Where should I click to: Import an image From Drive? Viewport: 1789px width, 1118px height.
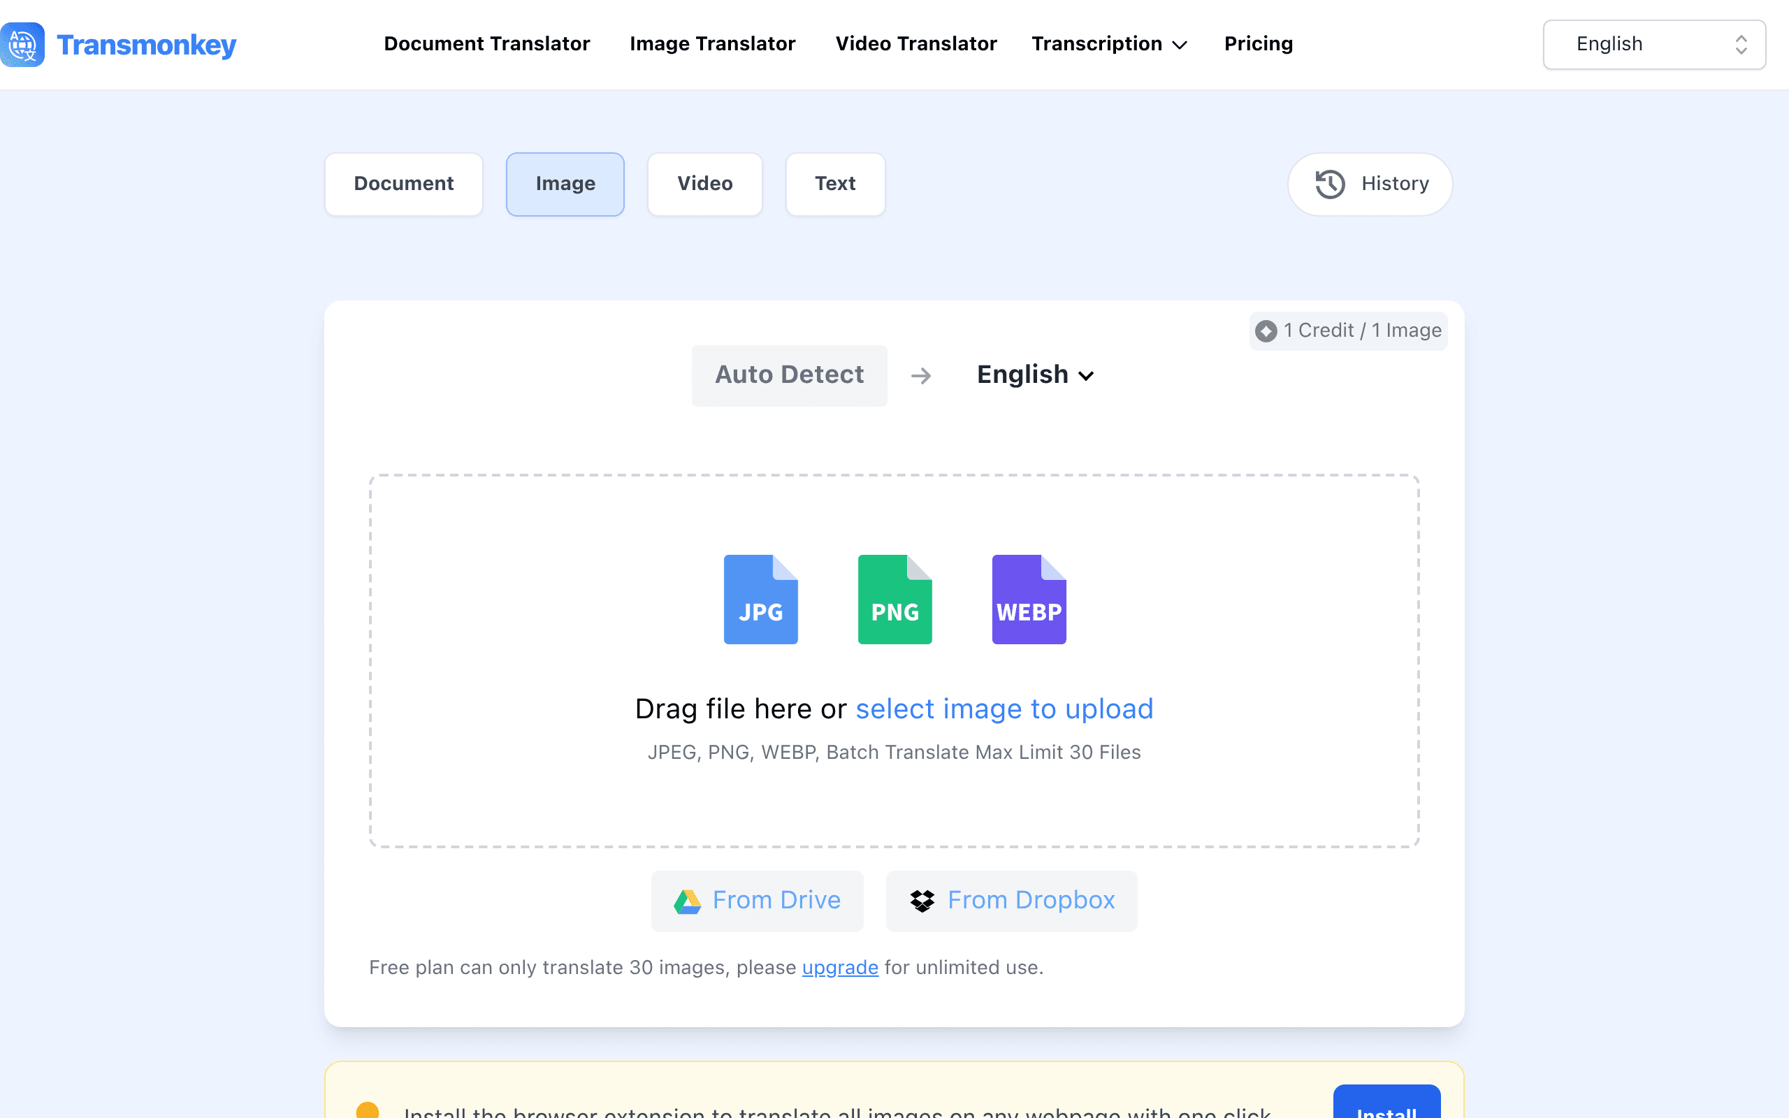pyautogui.click(x=757, y=901)
